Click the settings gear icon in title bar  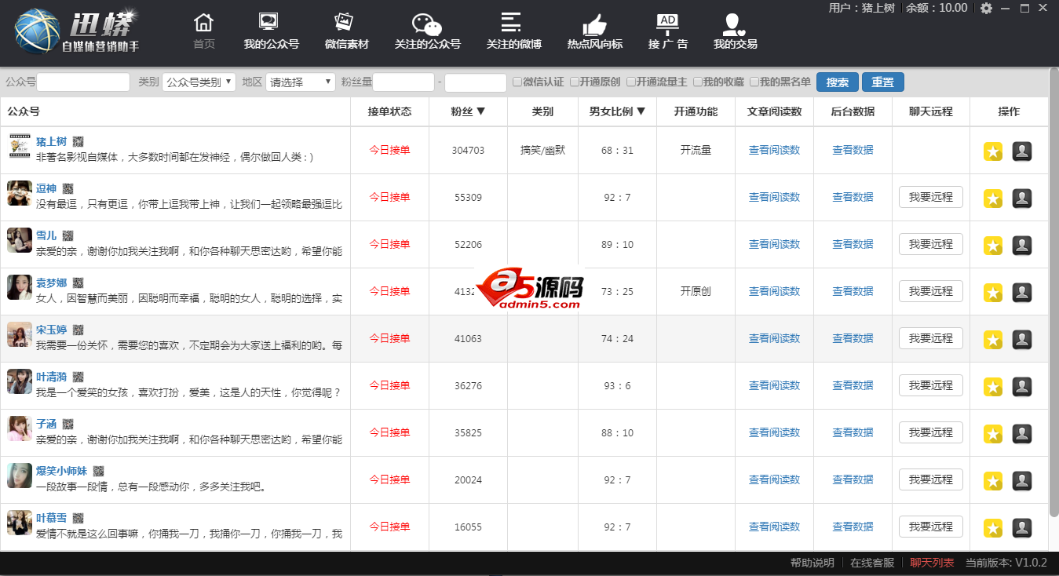986,8
